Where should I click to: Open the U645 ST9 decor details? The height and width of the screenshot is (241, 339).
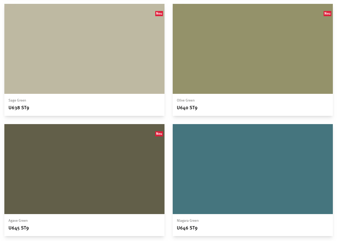(18, 228)
